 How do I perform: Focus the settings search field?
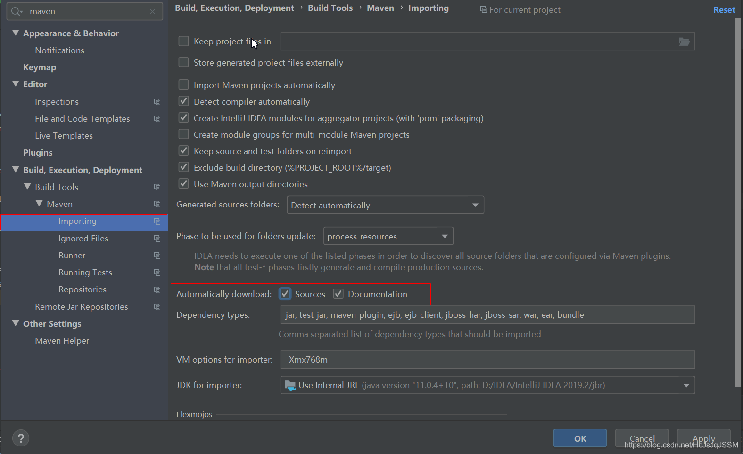tap(85, 11)
